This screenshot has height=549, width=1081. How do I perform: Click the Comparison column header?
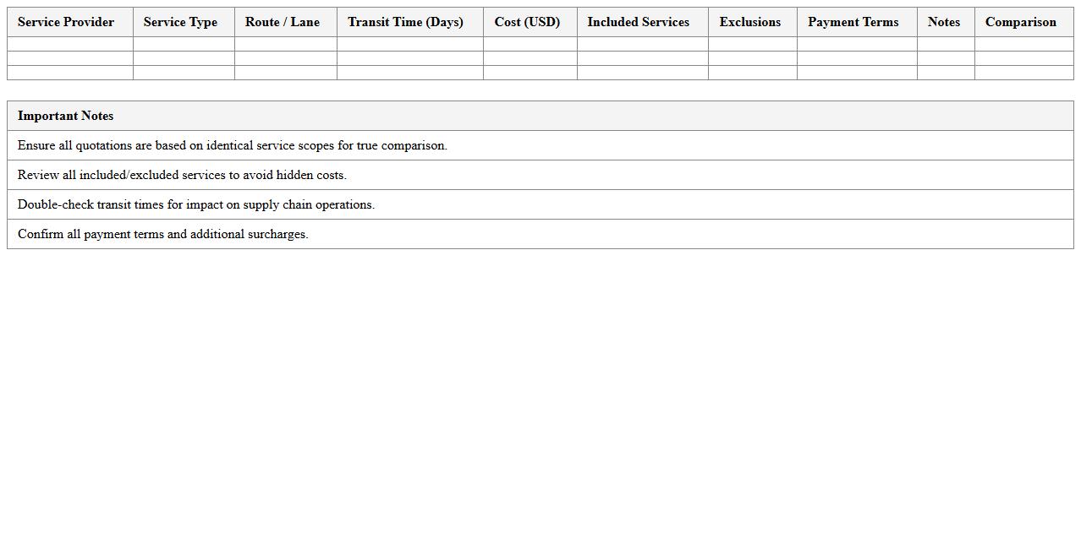[x=1020, y=22]
